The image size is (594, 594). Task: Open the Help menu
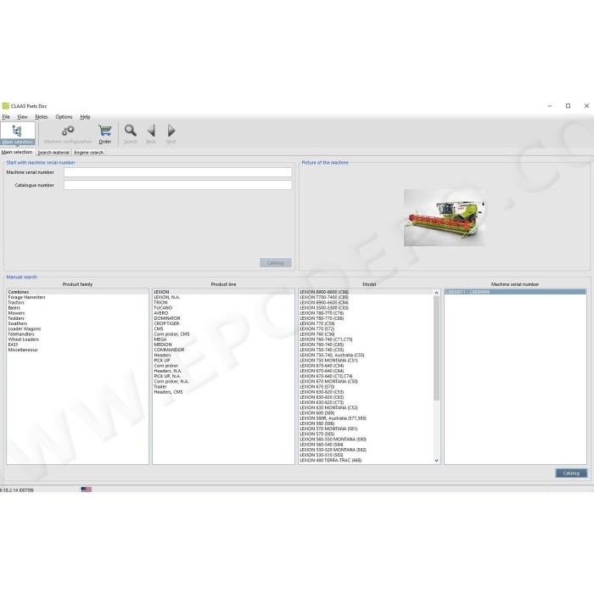tap(85, 117)
